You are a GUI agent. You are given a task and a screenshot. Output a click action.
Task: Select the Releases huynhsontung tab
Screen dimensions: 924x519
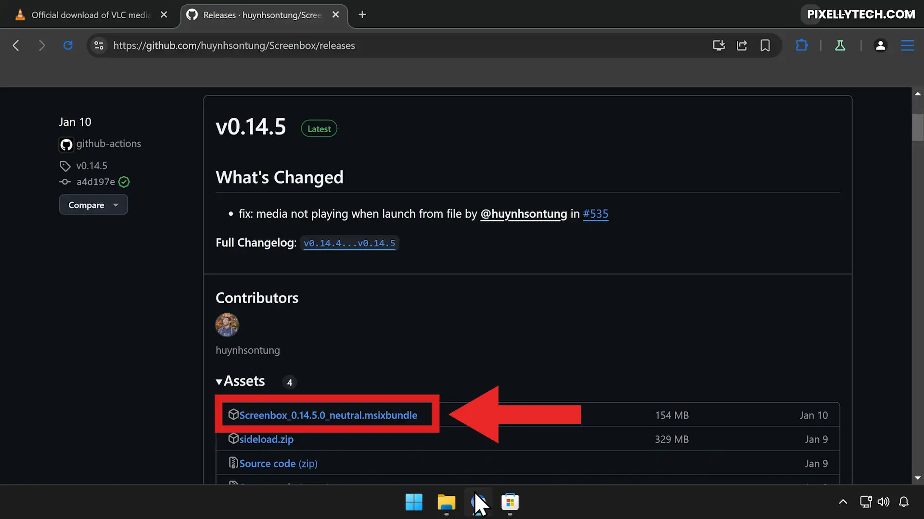pos(262,15)
